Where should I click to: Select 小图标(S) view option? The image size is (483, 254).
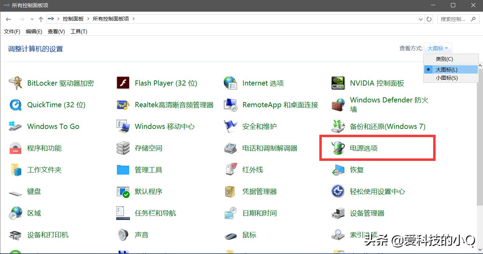tap(451, 78)
